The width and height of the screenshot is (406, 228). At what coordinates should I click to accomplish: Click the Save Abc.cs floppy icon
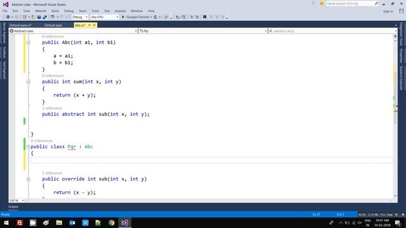[x=39, y=17]
